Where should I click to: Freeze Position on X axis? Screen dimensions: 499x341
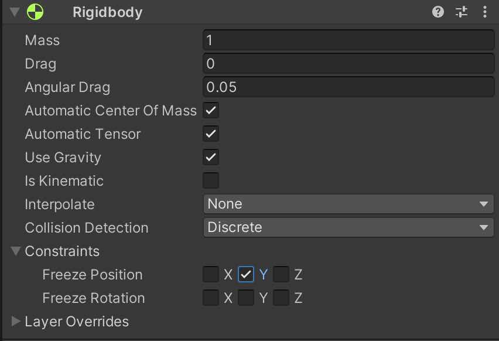coord(211,274)
